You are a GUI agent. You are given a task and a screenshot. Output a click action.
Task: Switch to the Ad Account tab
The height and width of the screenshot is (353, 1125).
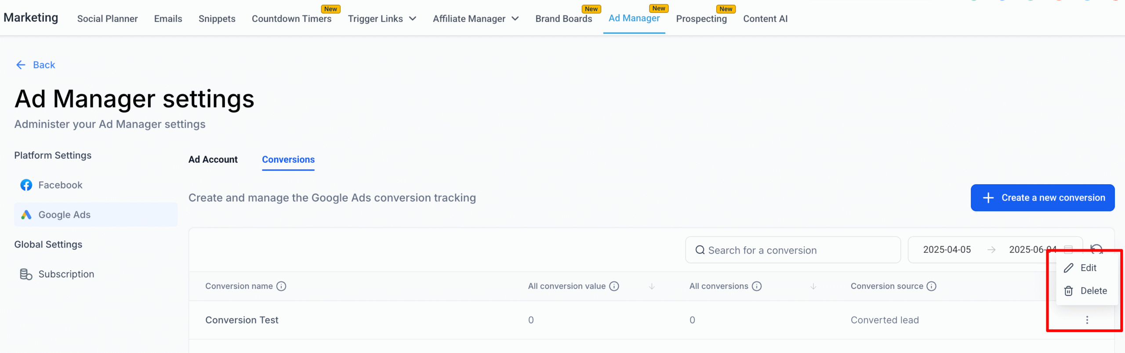[213, 160]
